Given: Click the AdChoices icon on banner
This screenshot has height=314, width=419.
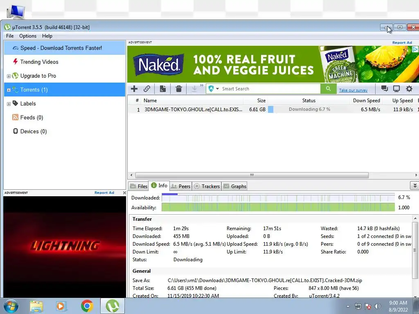Looking at the screenshot, I should point(415,49).
